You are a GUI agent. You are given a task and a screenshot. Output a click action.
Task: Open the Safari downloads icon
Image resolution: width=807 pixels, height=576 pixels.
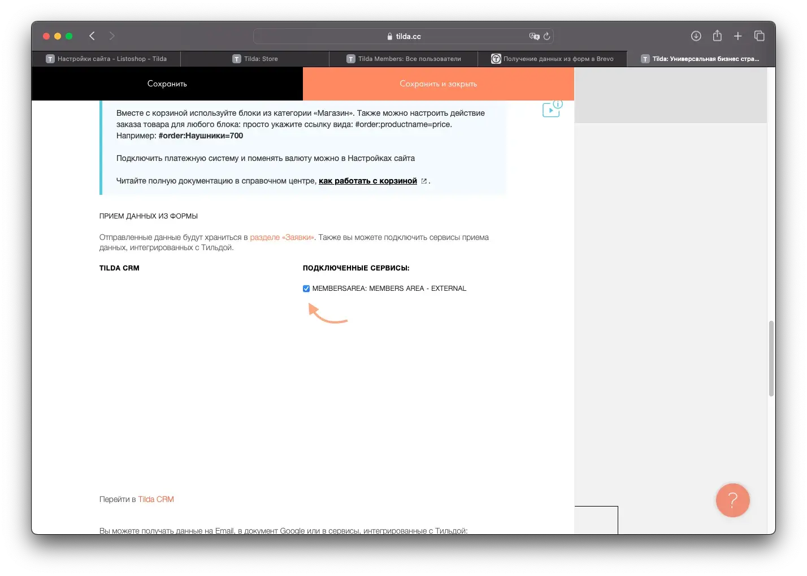click(696, 36)
